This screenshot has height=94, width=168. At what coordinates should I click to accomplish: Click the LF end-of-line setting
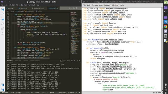click(48, 93)
